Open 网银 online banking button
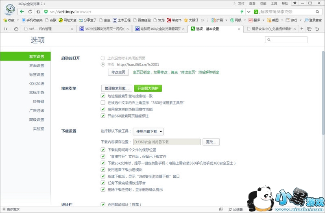 point(236,20)
